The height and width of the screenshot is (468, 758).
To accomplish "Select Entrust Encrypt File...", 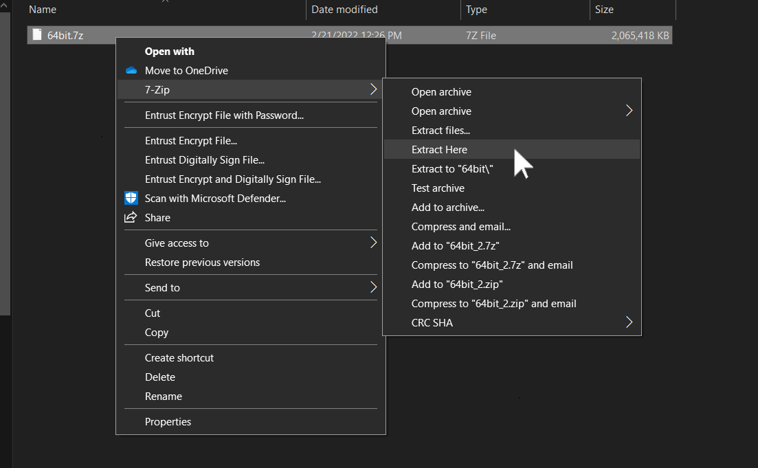I will (x=250, y=141).
